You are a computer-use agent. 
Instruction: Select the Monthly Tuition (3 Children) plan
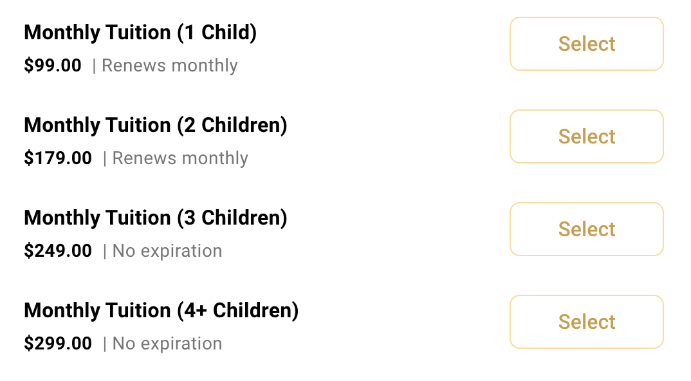(x=587, y=229)
